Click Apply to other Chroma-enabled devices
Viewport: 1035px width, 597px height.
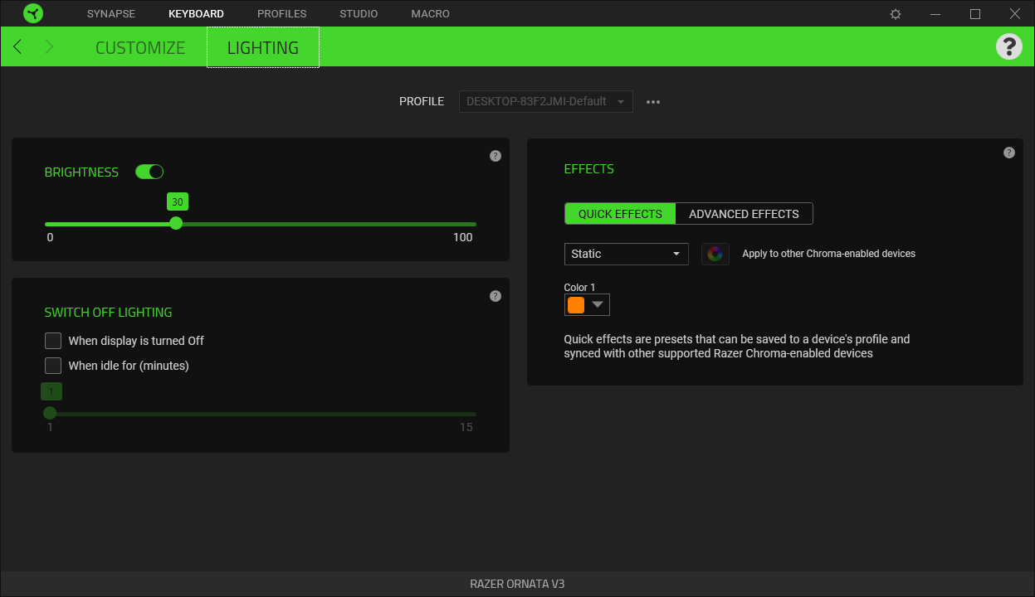(x=828, y=254)
